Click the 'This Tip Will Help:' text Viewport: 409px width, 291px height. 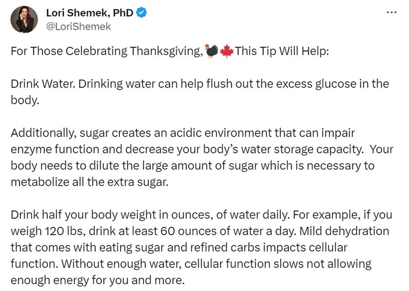[x=282, y=51]
